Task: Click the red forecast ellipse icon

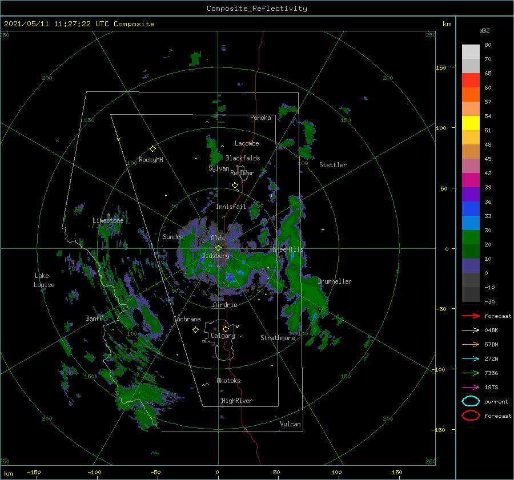Action: pos(471,416)
